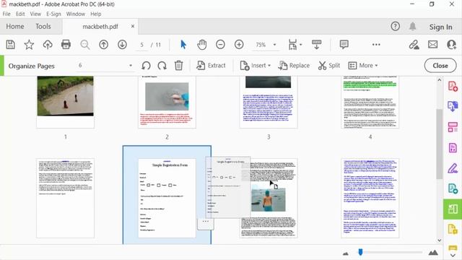462x260 pixels.
Task: Open the Help menu
Action: tap(96, 14)
